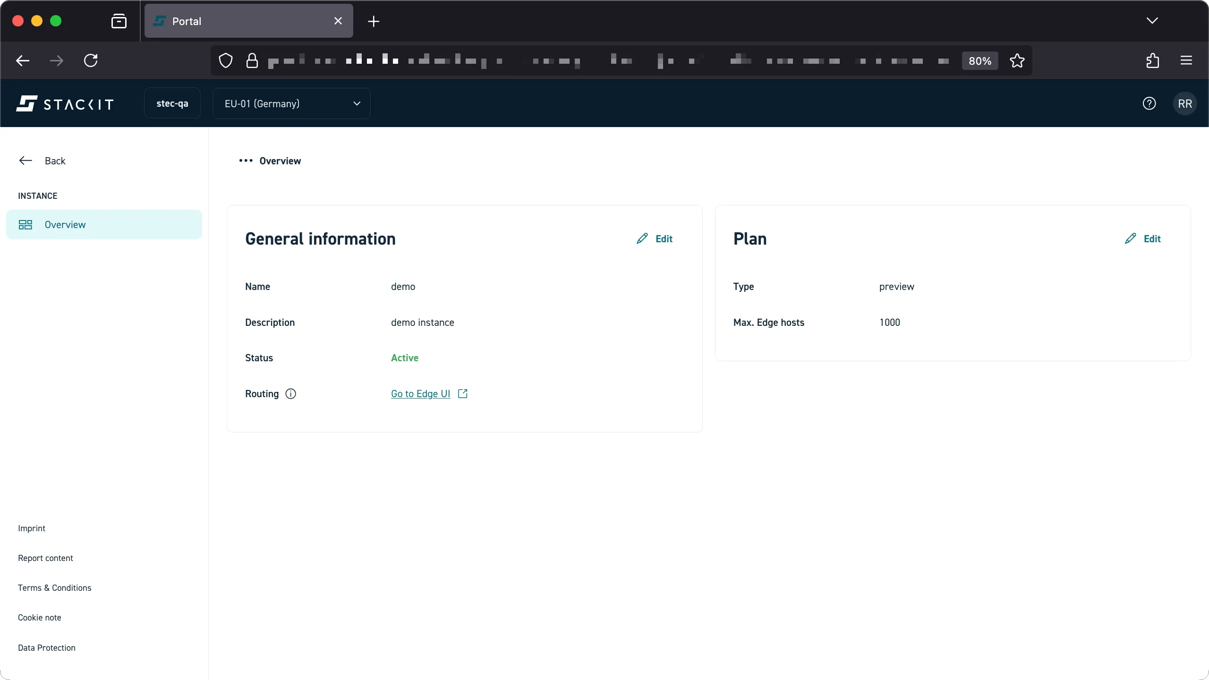
Task: Edit the General information section
Action: click(x=654, y=238)
